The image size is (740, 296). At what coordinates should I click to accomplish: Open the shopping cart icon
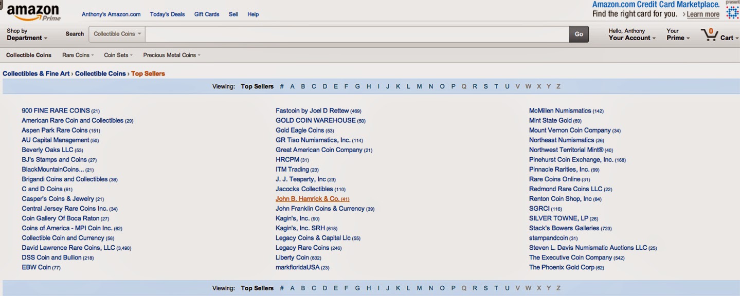pyautogui.click(x=709, y=34)
